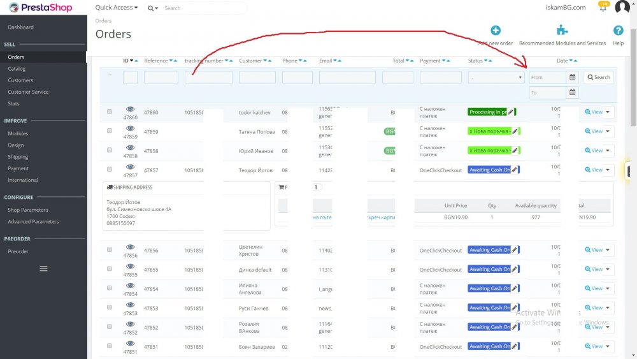Click the Add new order plus icon

[495, 31]
